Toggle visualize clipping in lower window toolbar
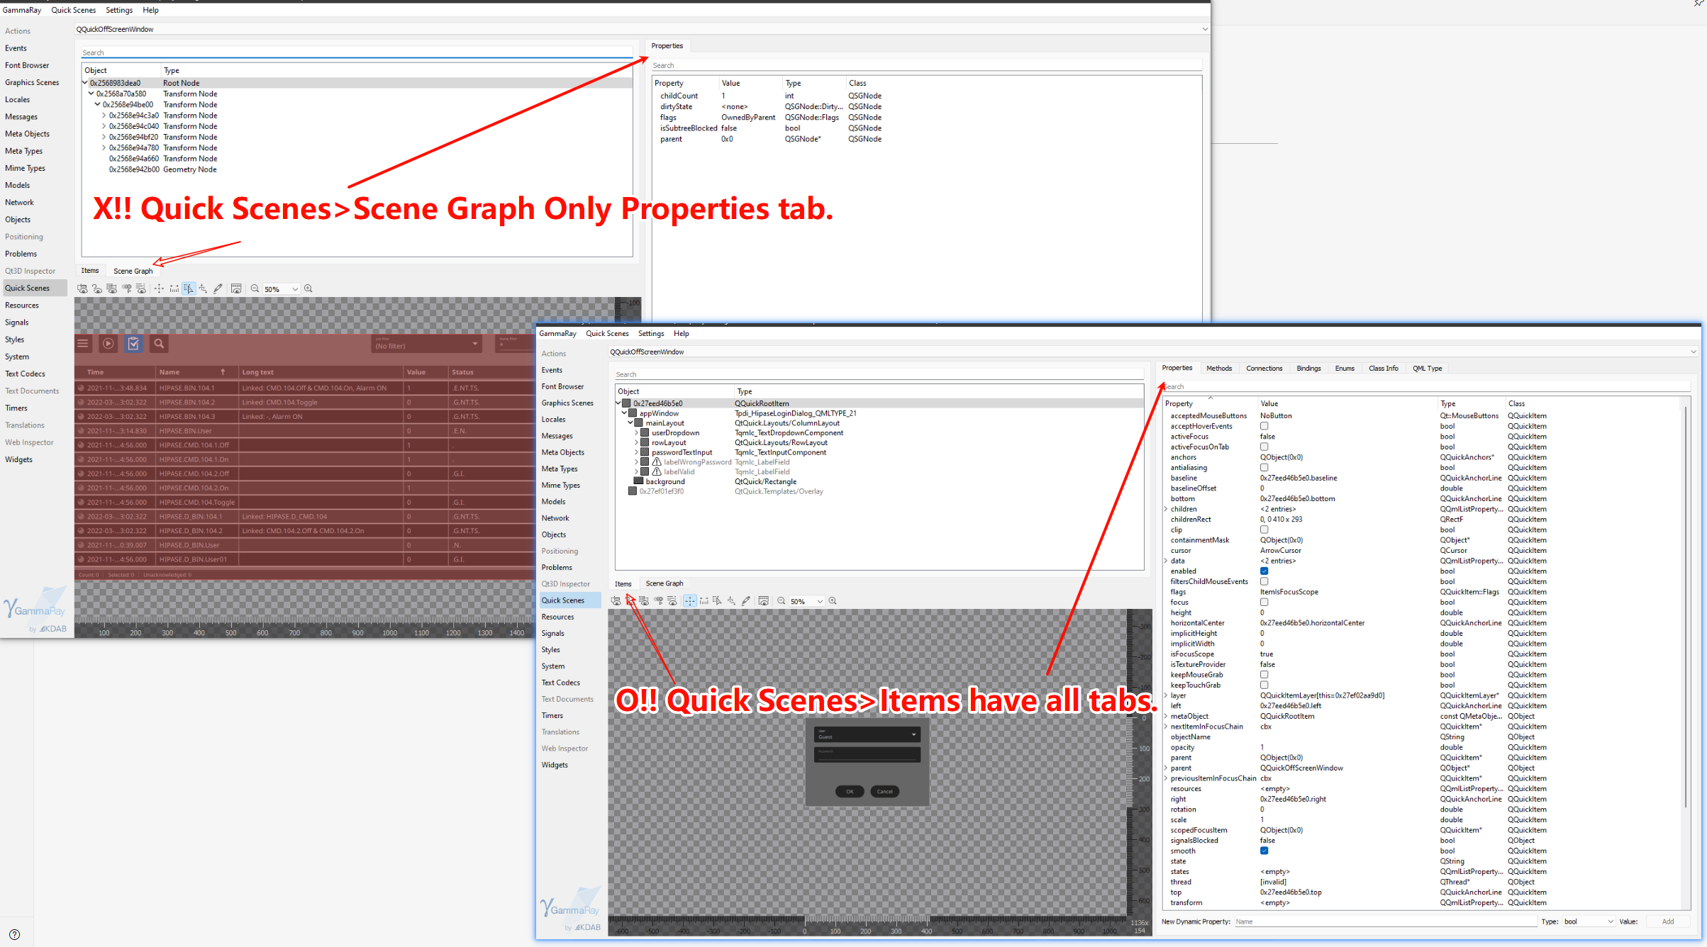1707x947 pixels. [616, 601]
